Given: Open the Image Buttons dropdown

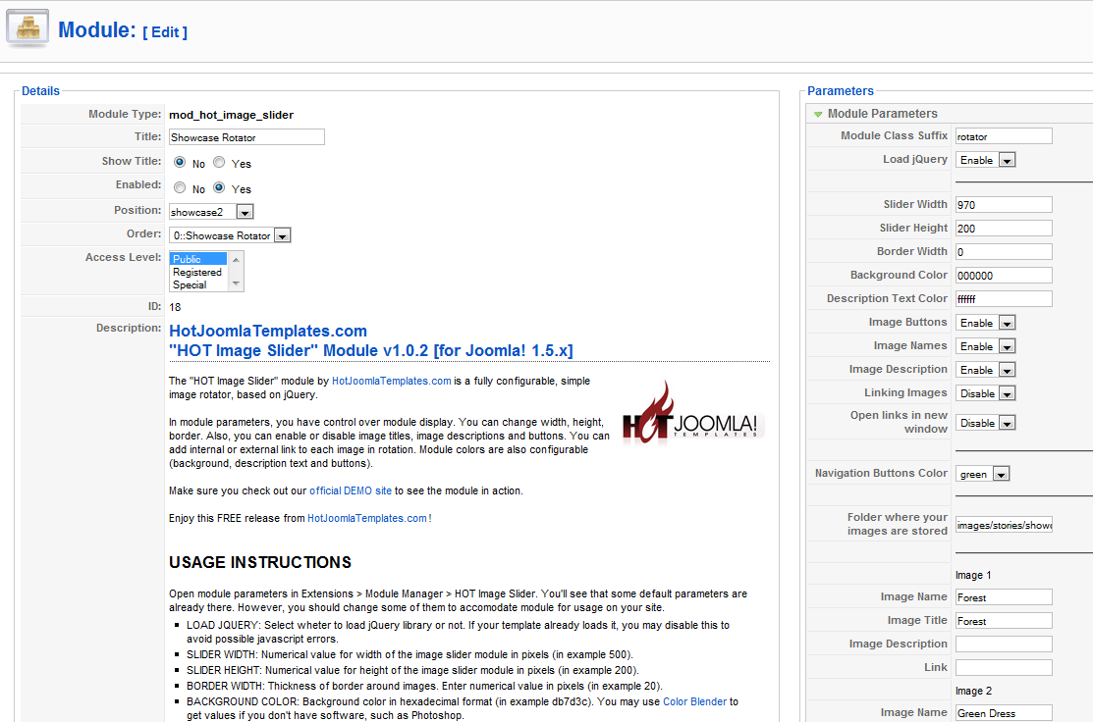Looking at the screenshot, I should pos(986,323).
